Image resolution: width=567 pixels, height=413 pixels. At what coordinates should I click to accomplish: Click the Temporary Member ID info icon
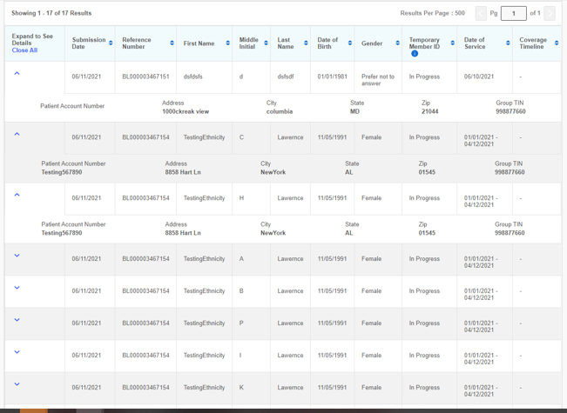pyautogui.click(x=415, y=54)
